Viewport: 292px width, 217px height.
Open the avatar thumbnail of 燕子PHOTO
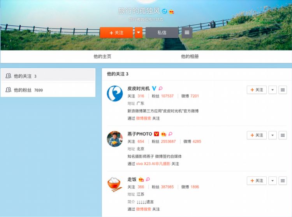click(x=115, y=139)
